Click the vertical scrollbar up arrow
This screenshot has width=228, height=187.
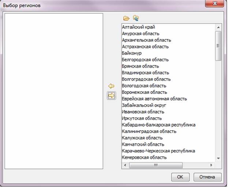(x=218, y=27)
